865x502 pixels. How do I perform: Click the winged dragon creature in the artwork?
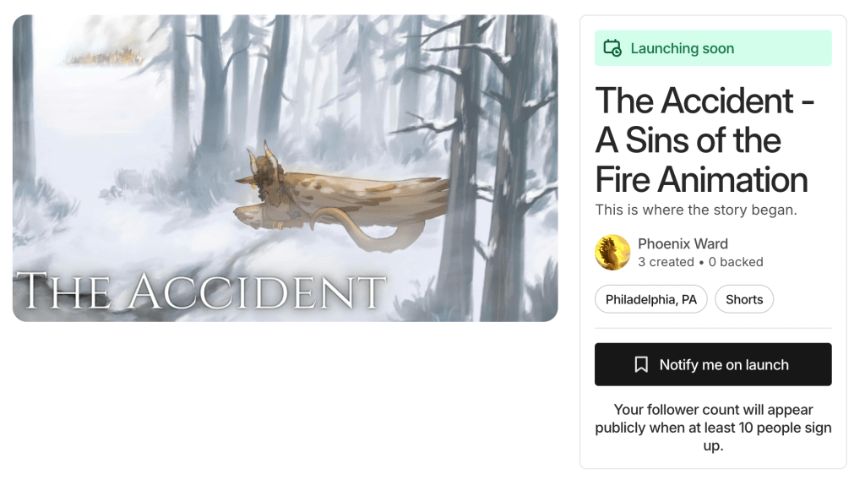click(x=336, y=199)
